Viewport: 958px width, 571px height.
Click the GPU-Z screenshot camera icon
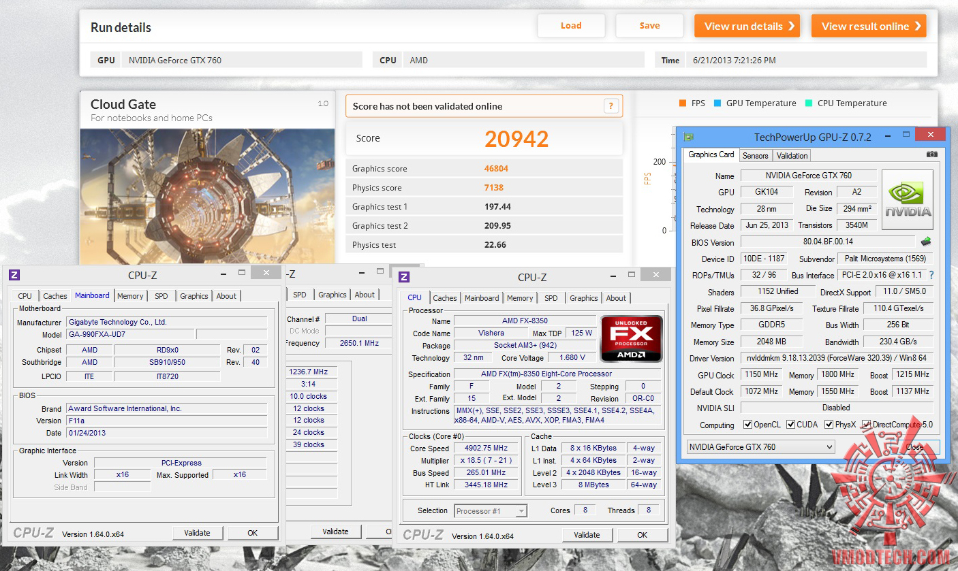point(931,154)
